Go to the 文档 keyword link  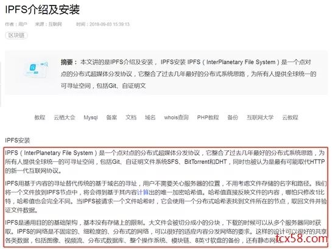coord(131,117)
